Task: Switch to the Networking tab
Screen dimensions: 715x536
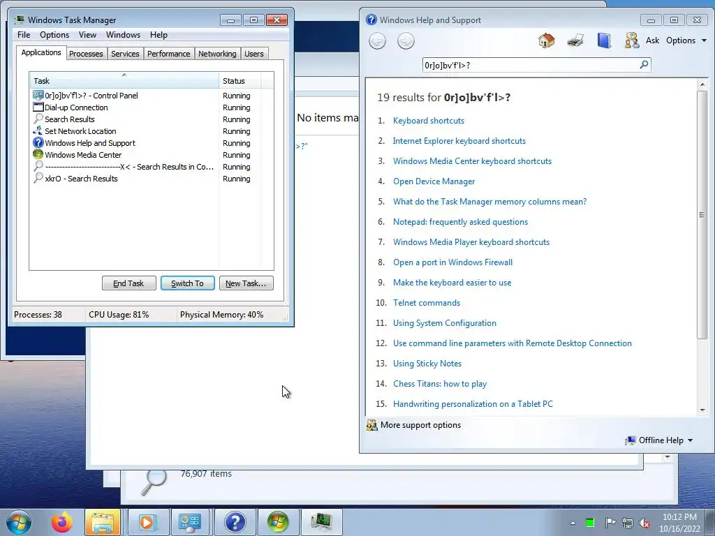Action: click(x=217, y=54)
